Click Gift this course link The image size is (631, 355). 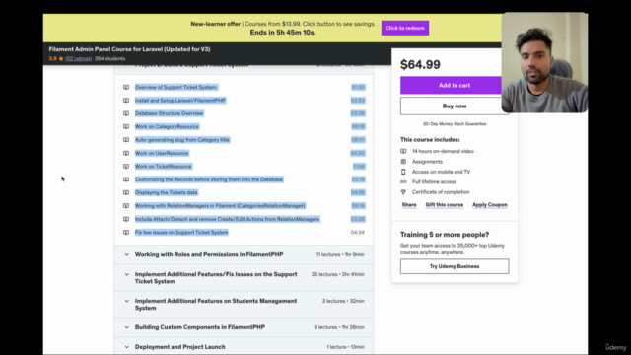pyautogui.click(x=445, y=205)
